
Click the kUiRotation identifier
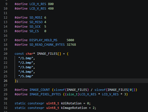pyautogui.click(x=71, y=103)
